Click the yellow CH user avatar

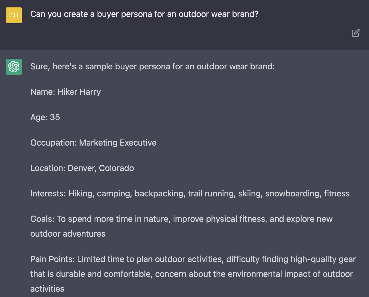[x=14, y=15]
